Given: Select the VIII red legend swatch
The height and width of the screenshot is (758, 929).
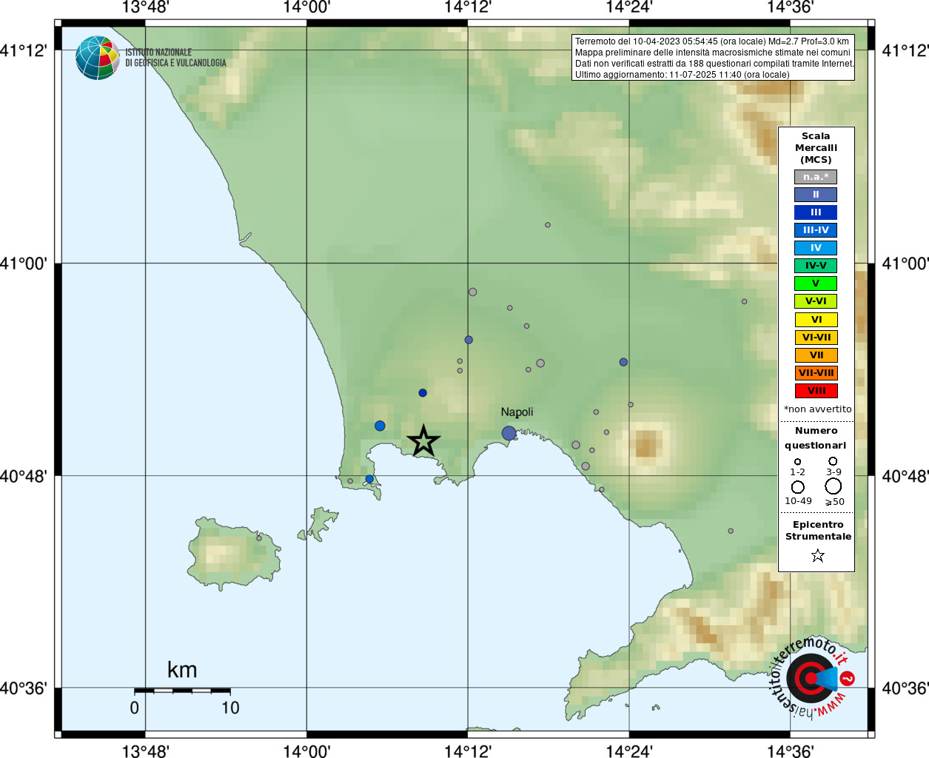Looking at the screenshot, I should click(816, 391).
